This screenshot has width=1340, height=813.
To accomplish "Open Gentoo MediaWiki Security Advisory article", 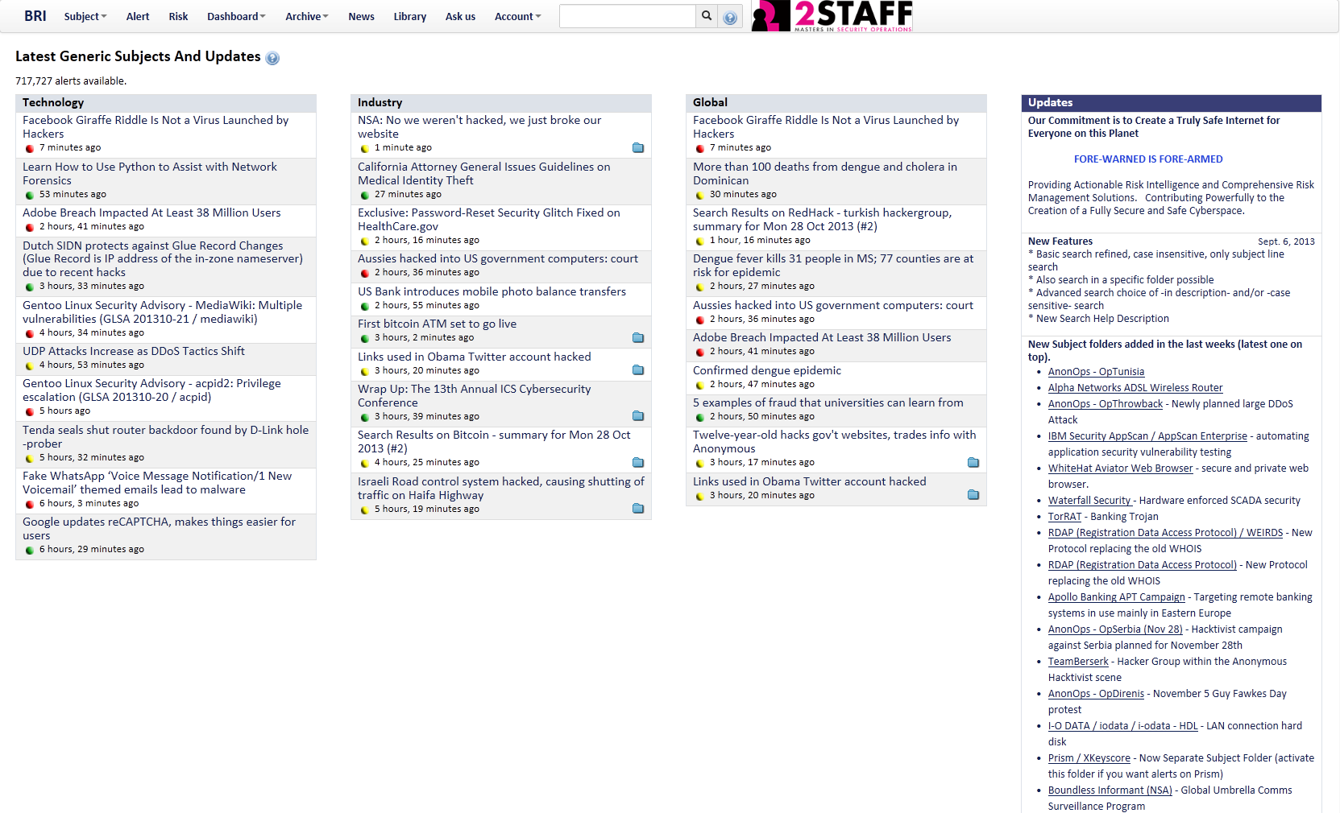I will point(163,312).
